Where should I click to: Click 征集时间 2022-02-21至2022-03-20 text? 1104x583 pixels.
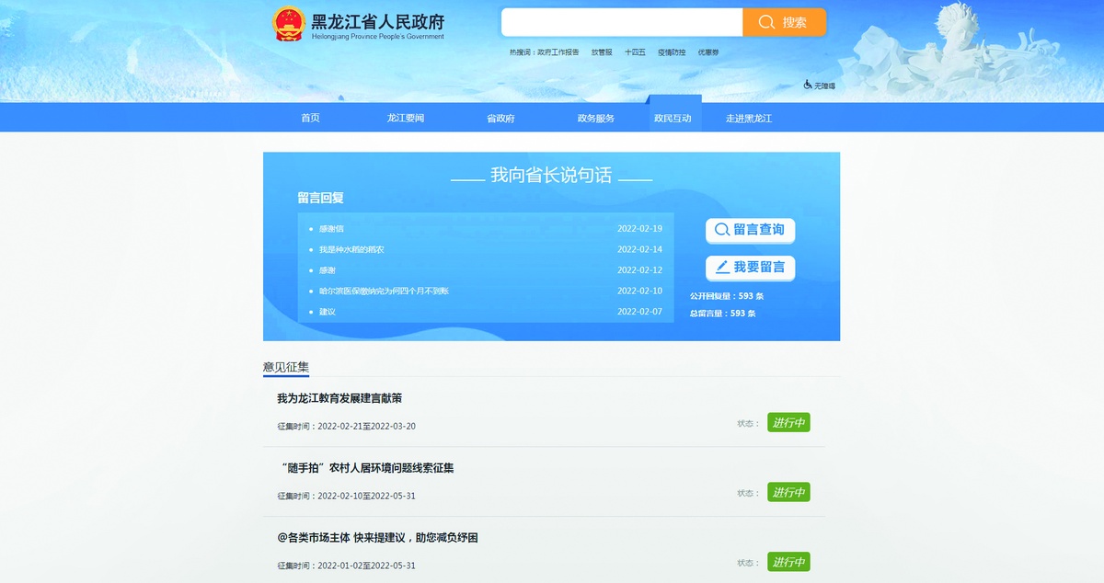(x=347, y=427)
